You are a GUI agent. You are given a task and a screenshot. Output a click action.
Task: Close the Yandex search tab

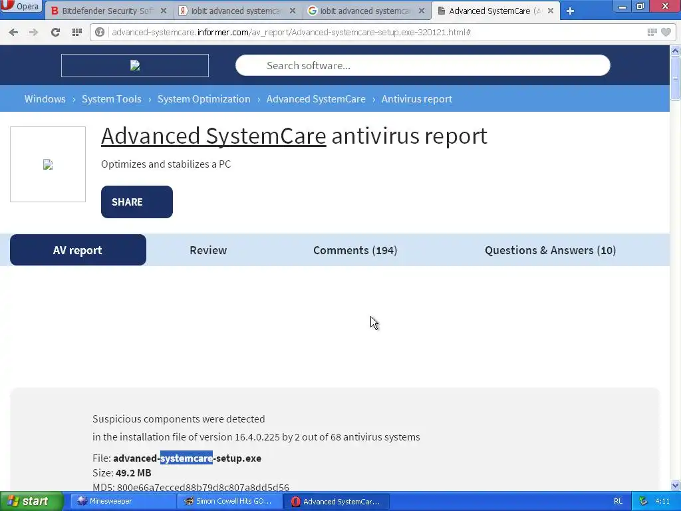[293, 11]
